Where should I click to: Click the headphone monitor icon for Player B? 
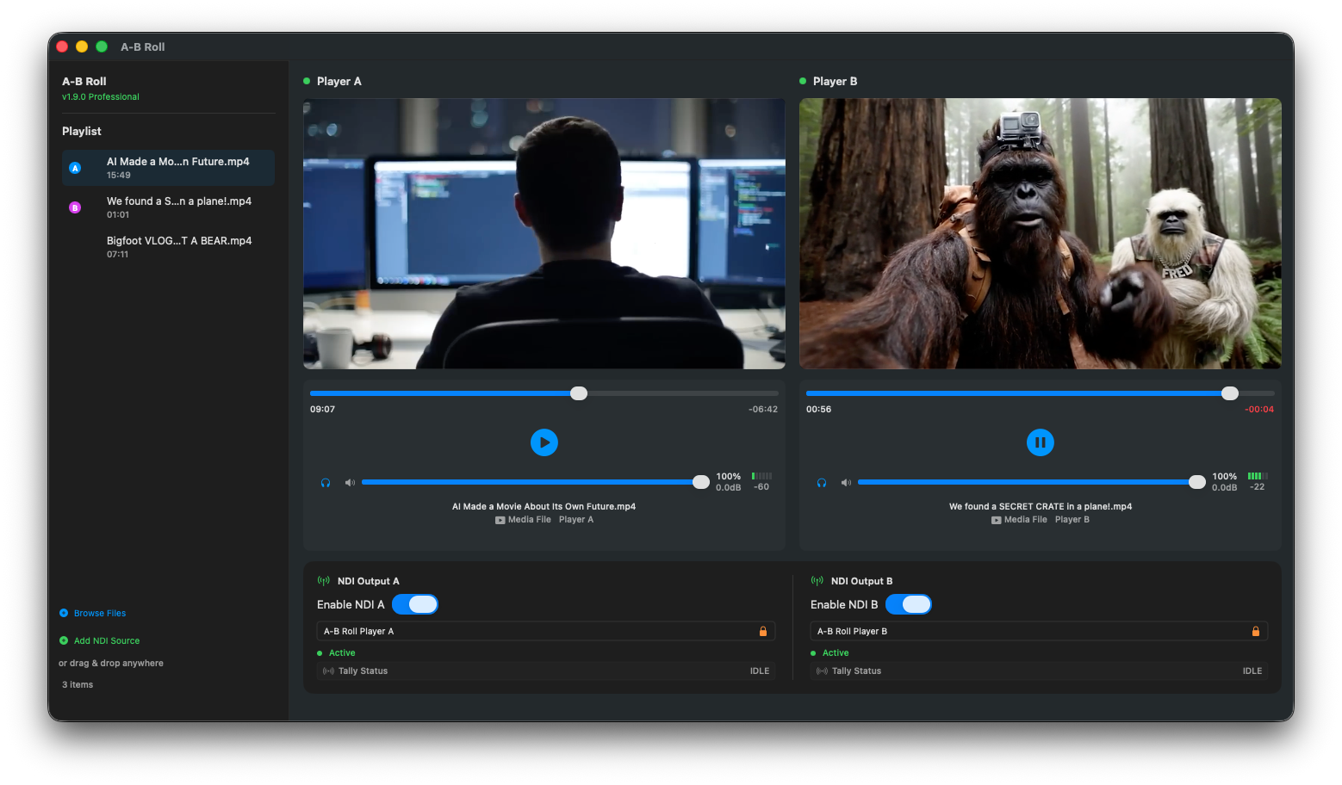[x=822, y=483]
